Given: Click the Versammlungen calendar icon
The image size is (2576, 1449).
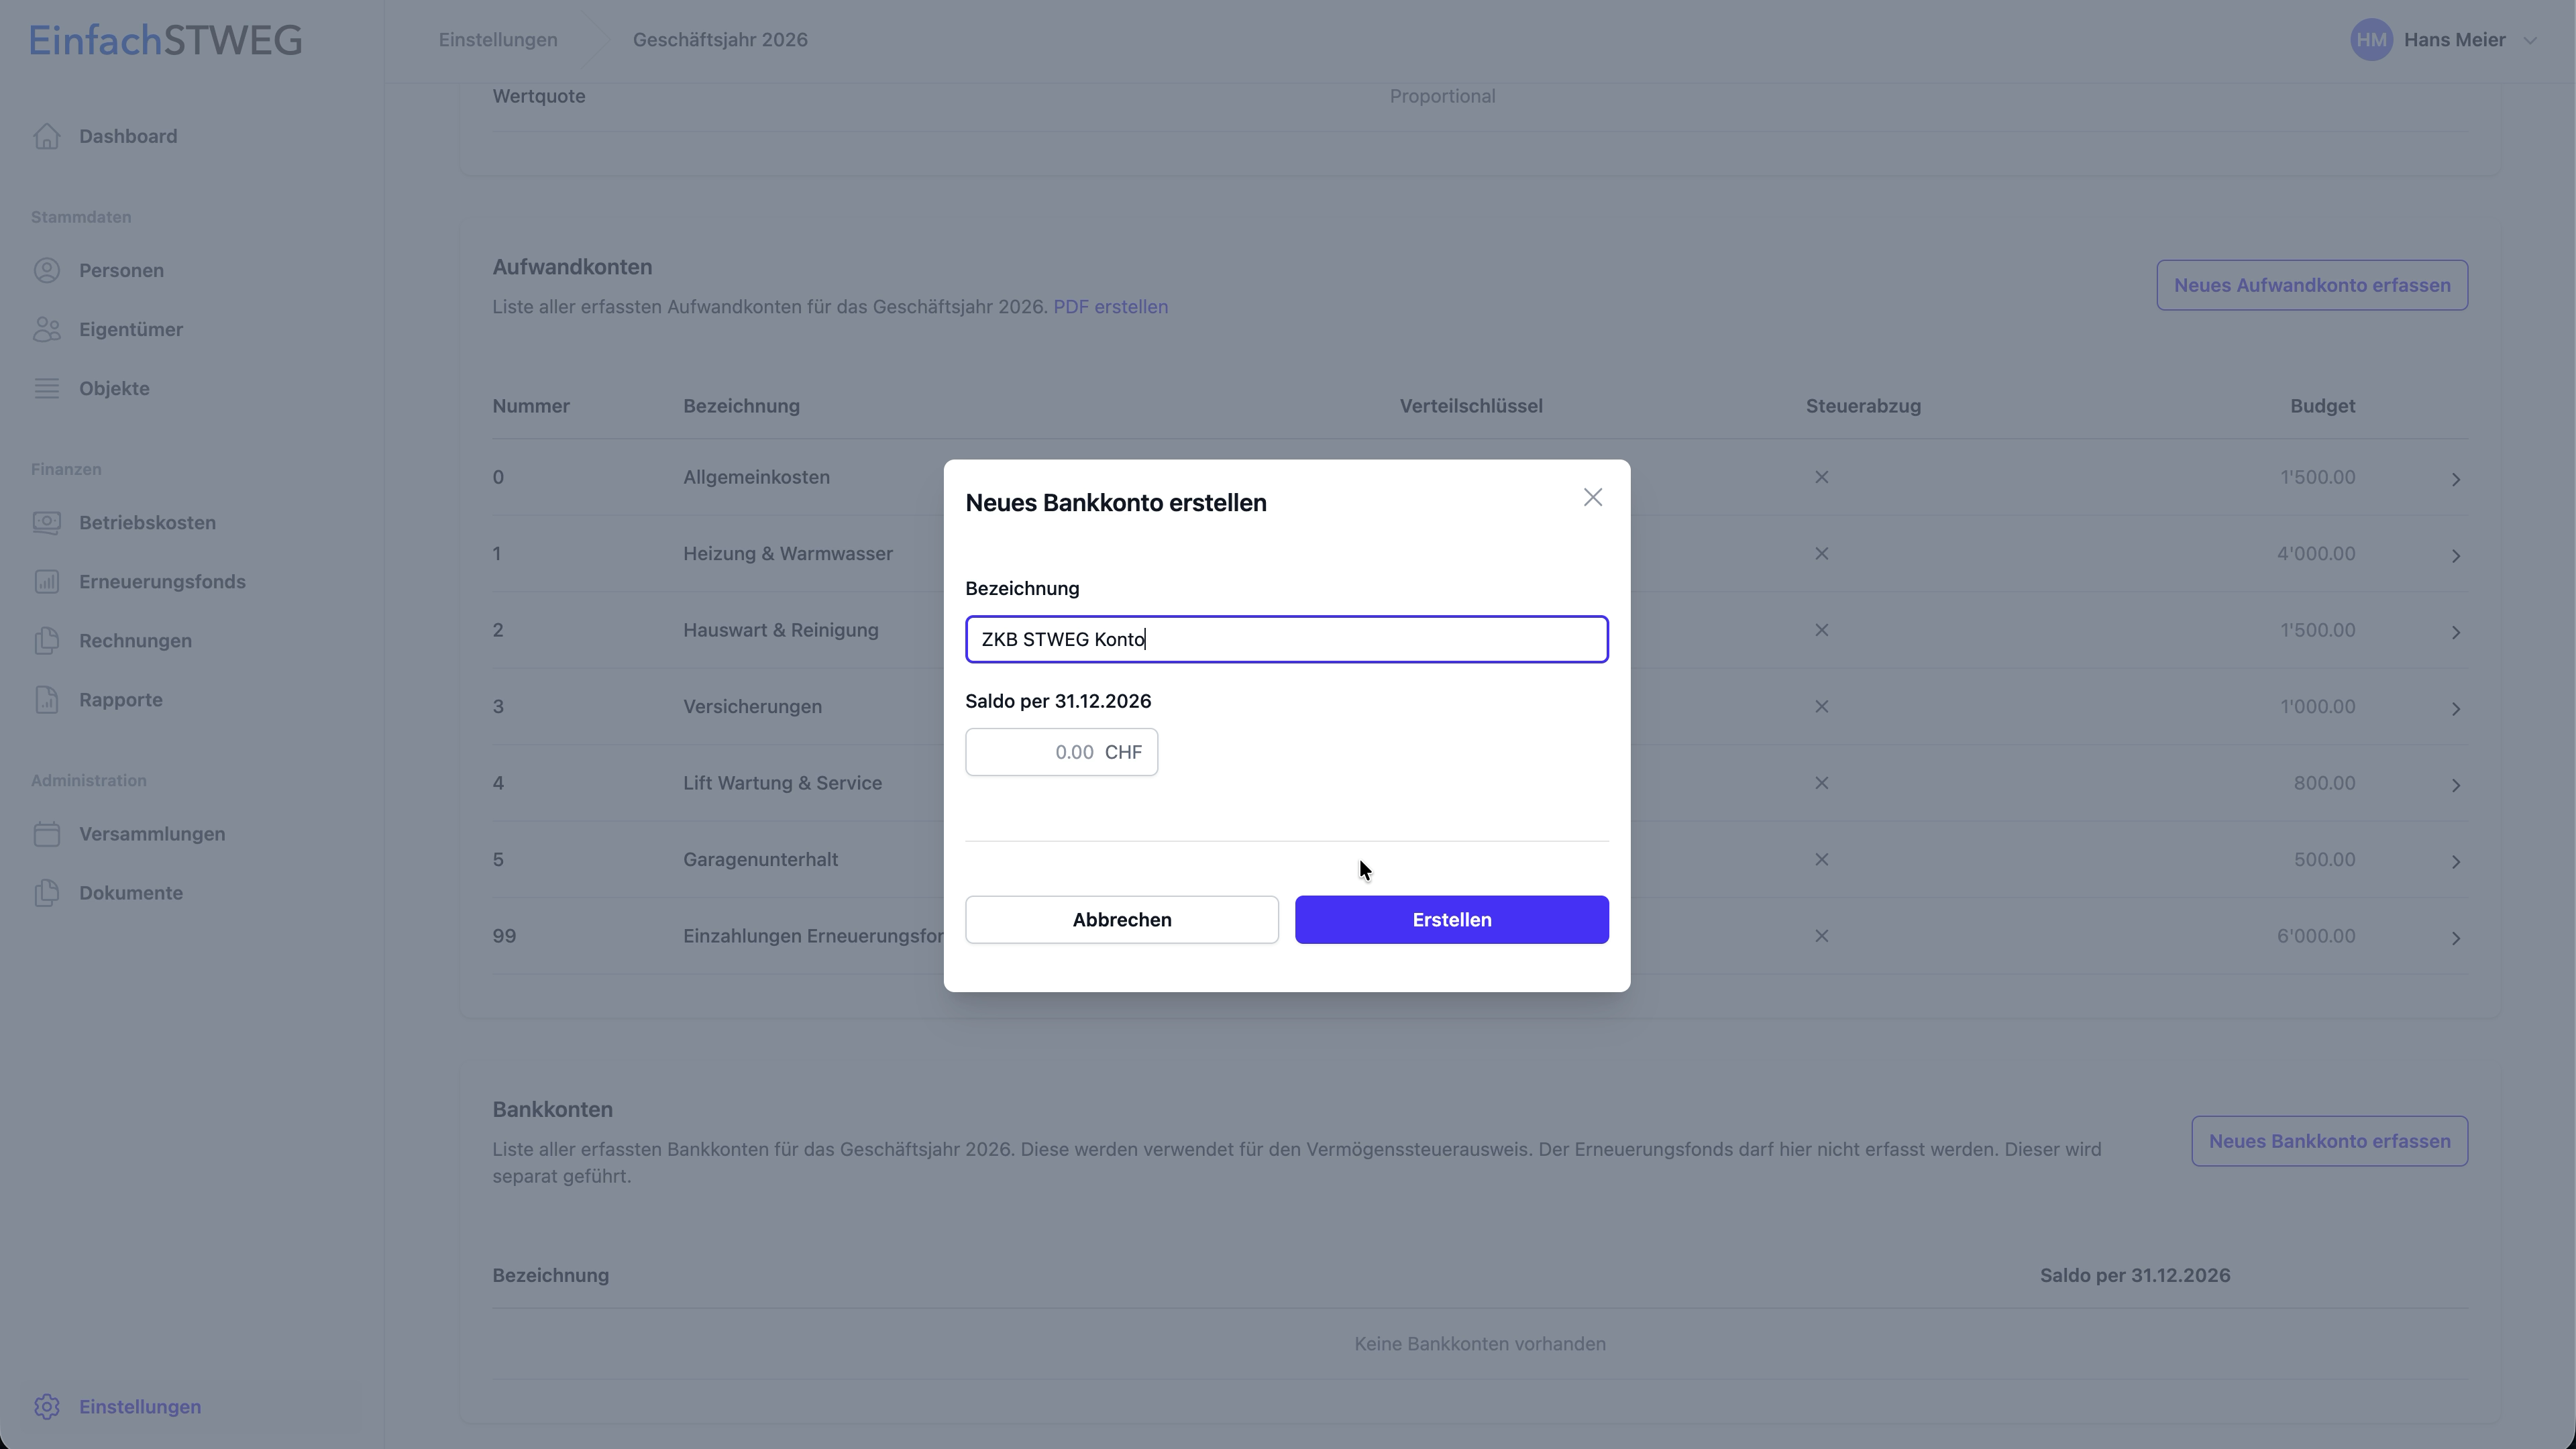Looking at the screenshot, I should pos(47,834).
